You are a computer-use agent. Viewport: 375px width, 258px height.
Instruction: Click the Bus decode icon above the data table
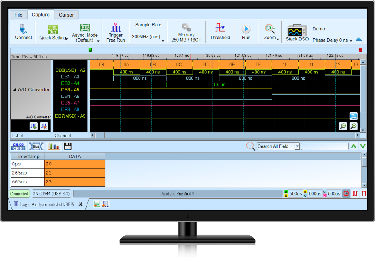[36, 146]
